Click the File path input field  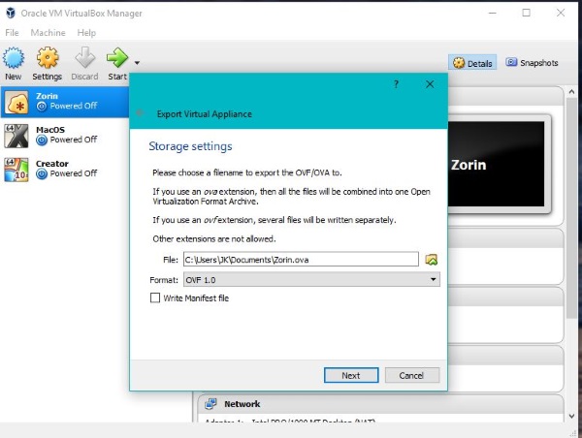[x=301, y=260]
